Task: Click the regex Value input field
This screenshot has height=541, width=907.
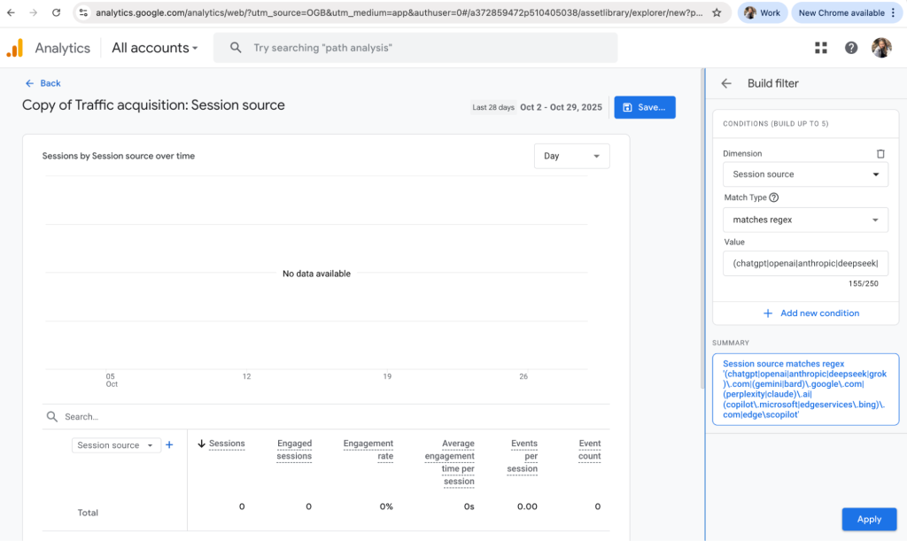Action: pyautogui.click(x=805, y=264)
